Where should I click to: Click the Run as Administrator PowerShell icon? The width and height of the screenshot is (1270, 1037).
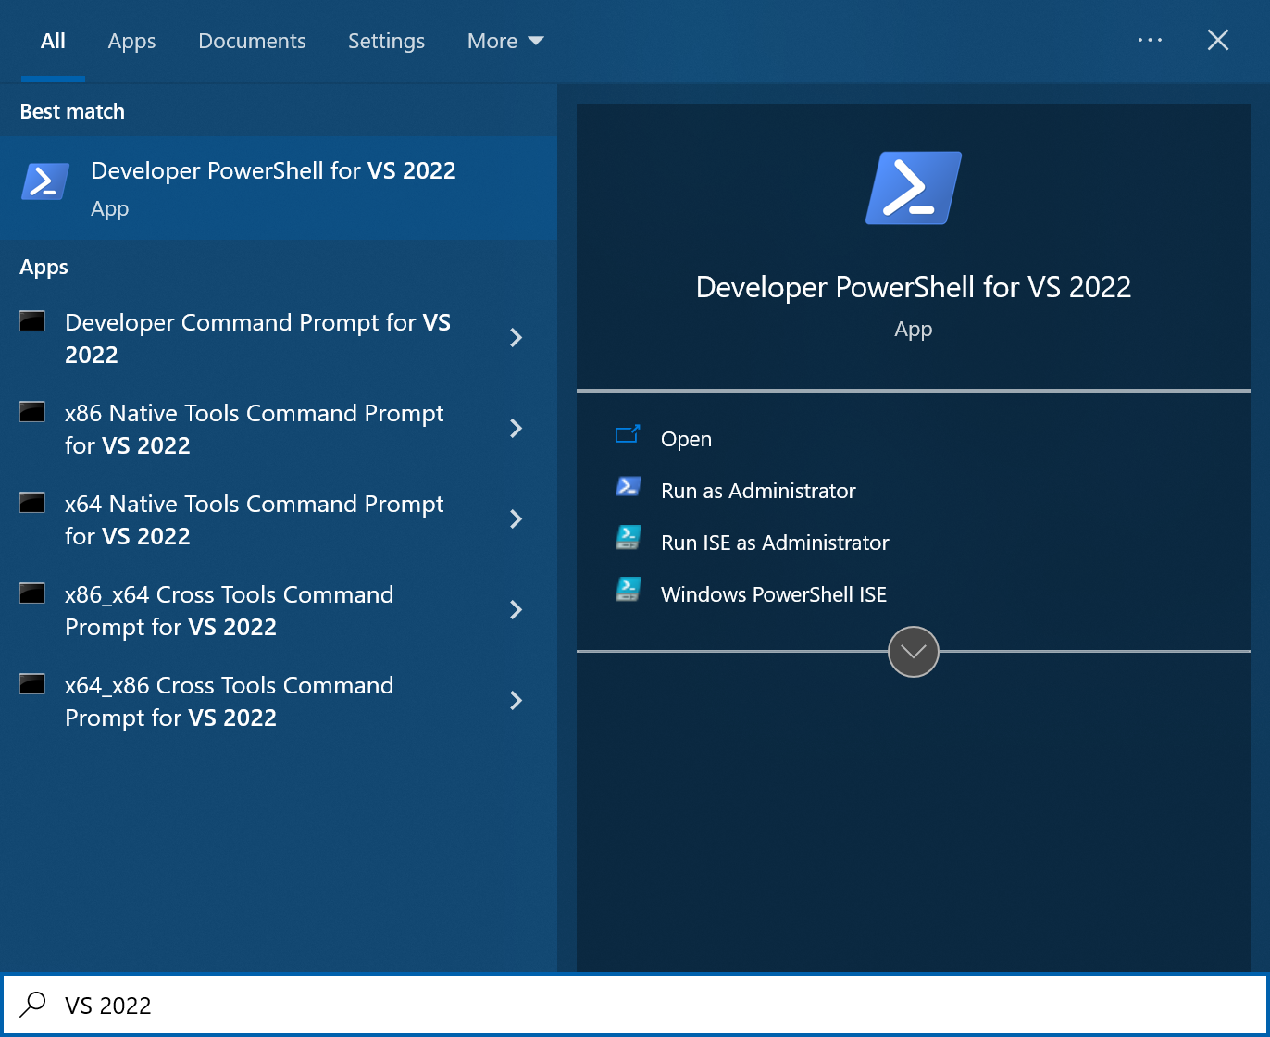pyautogui.click(x=629, y=486)
